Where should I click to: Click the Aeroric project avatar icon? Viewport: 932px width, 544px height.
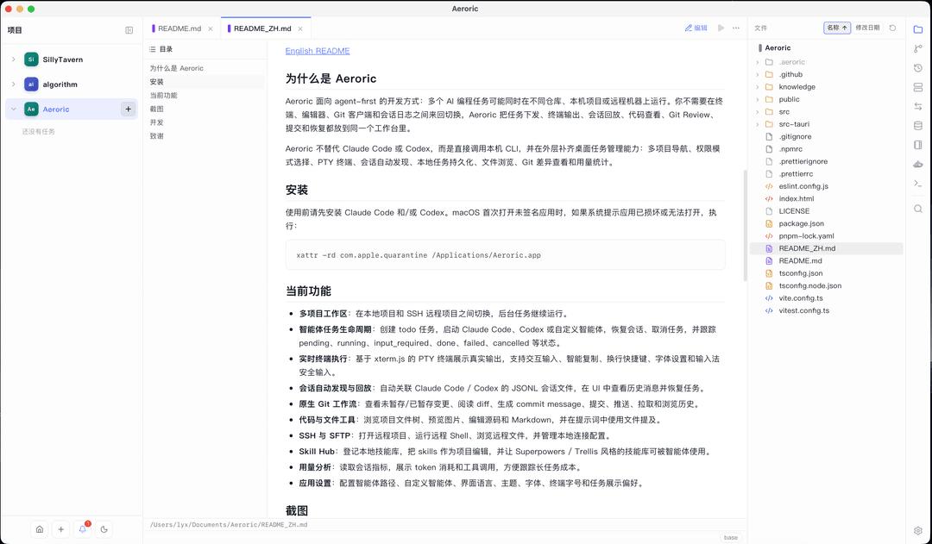tap(31, 109)
